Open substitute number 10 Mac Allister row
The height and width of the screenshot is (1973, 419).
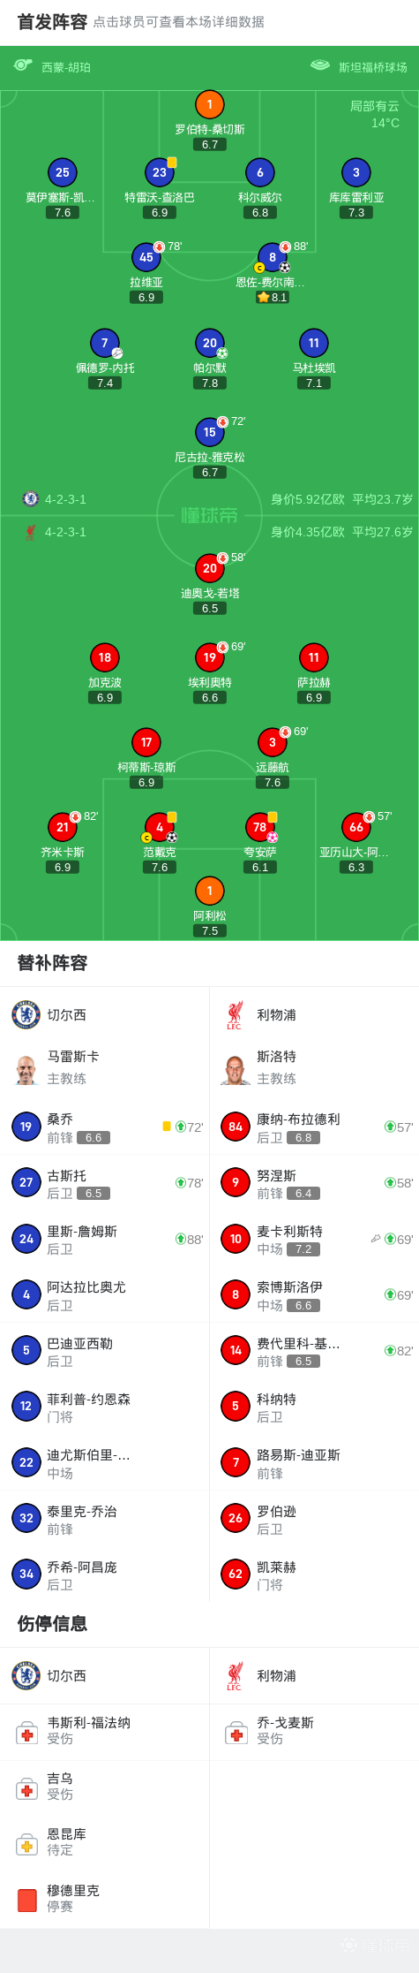pos(314,1239)
